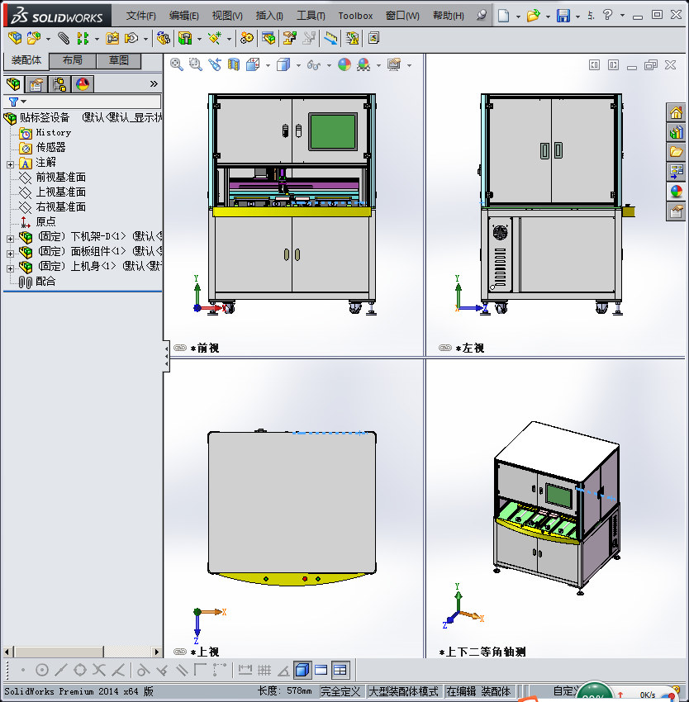
Task: Expand the 下机架-D<1> component node
Action: pyautogui.click(x=10, y=239)
